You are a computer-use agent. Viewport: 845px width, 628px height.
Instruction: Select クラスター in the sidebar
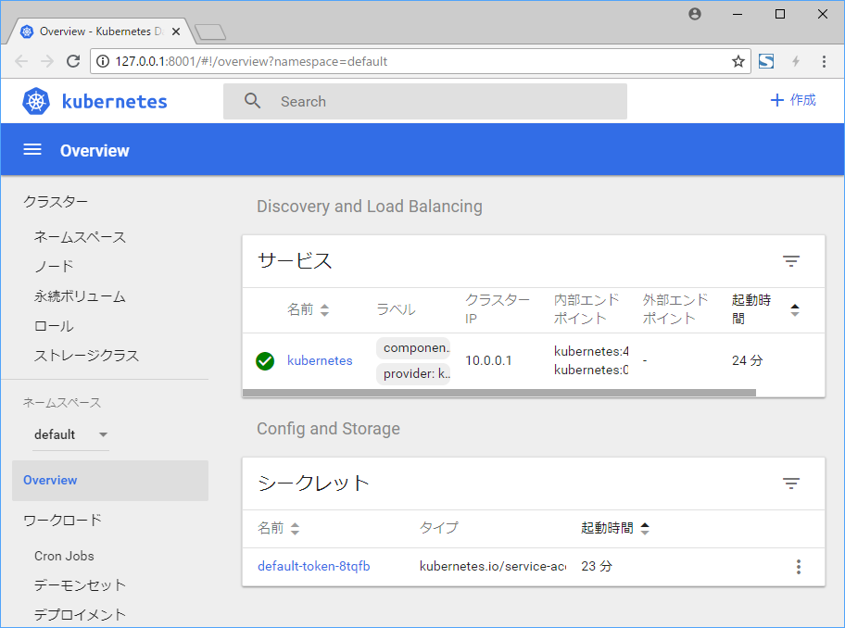(x=55, y=201)
